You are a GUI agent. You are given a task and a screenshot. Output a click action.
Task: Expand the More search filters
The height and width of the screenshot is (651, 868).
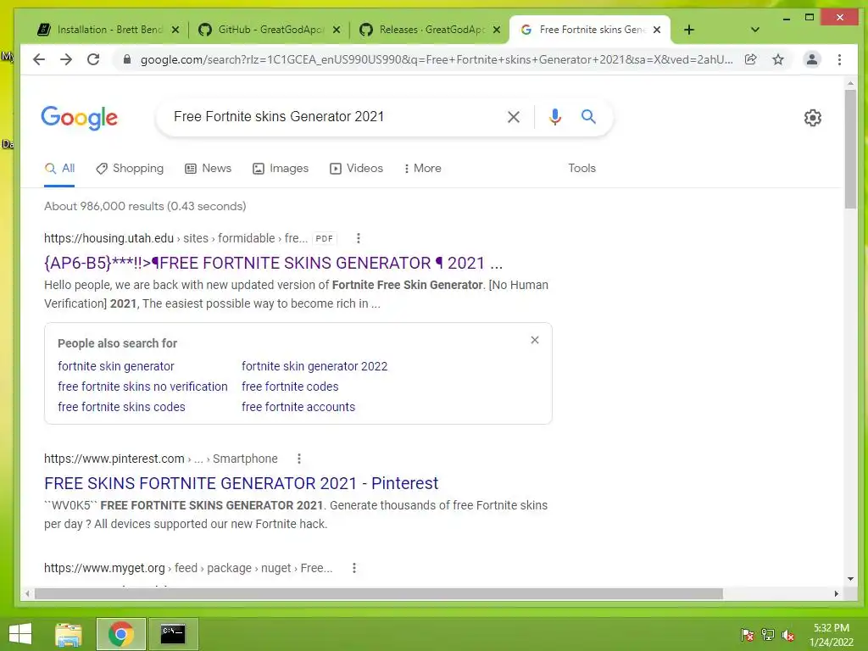(x=422, y=169)
